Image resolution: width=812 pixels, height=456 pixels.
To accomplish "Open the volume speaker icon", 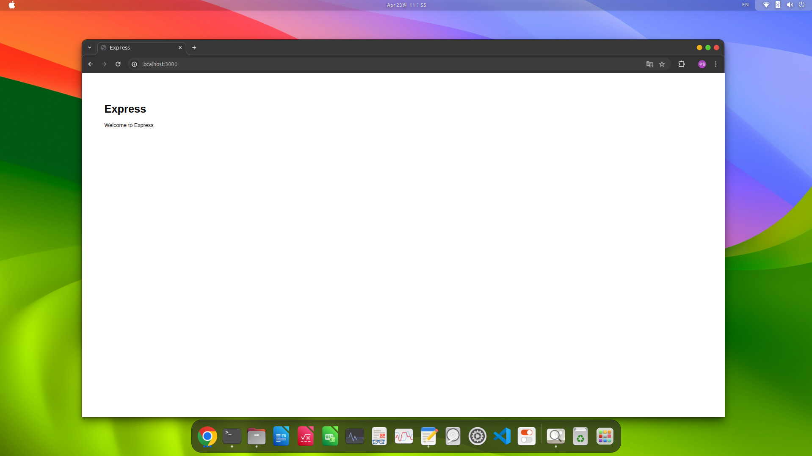I will click(790, 5).
